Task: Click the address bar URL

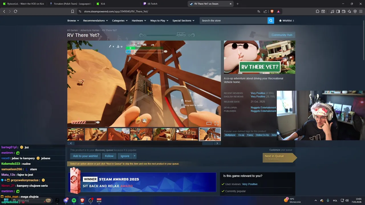Action: tap(116, 11)
